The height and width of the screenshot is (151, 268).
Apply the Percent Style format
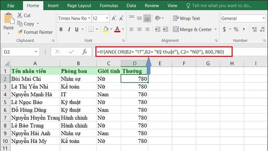(x=236, y=29)
